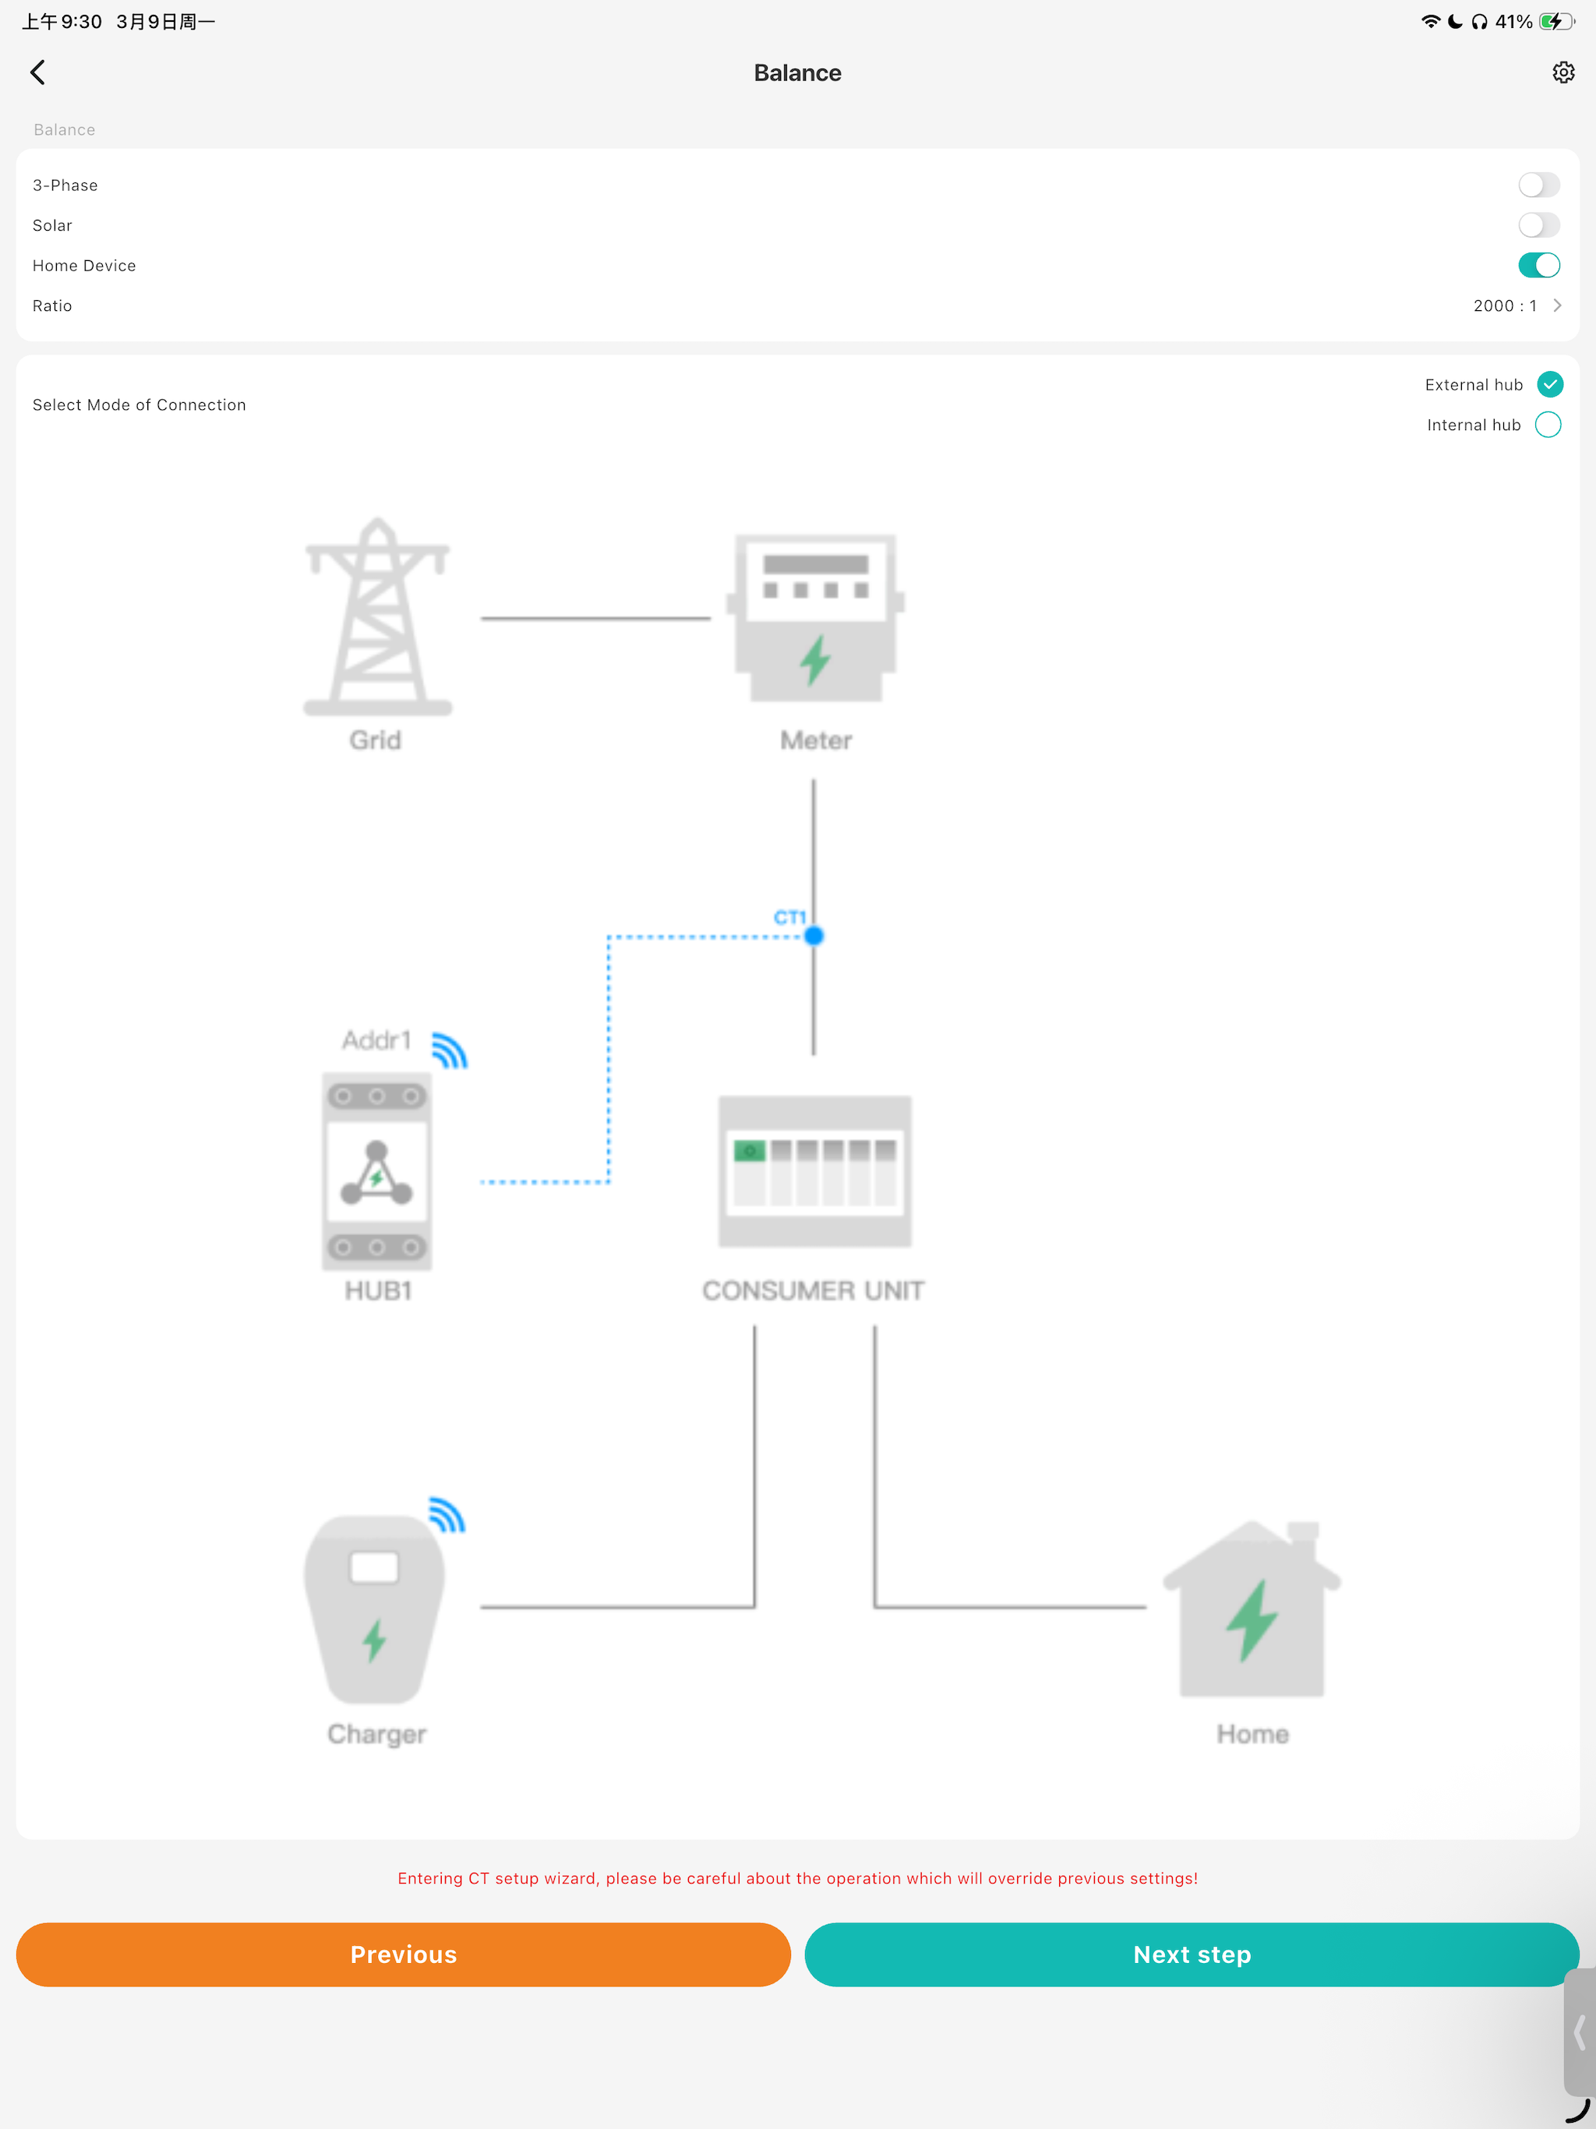1596x2129 pixels.
Task: Tap the HUB1 device icon
Action: click(376, 1171)
